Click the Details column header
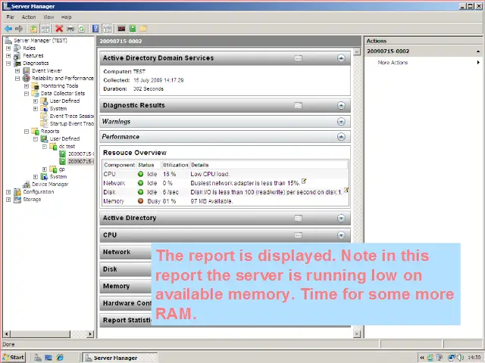The width and height of the screenshot is (485, 363). pyautogui.click(x=268, y=165)
